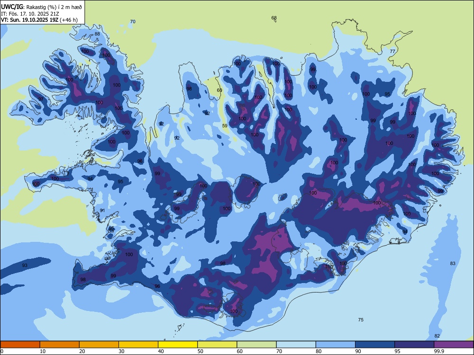Click the legend label '95'

coord(398,351)
